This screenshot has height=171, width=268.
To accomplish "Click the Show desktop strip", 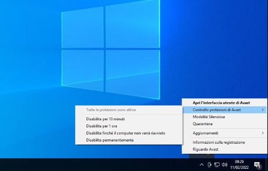I will click(267, 165).
